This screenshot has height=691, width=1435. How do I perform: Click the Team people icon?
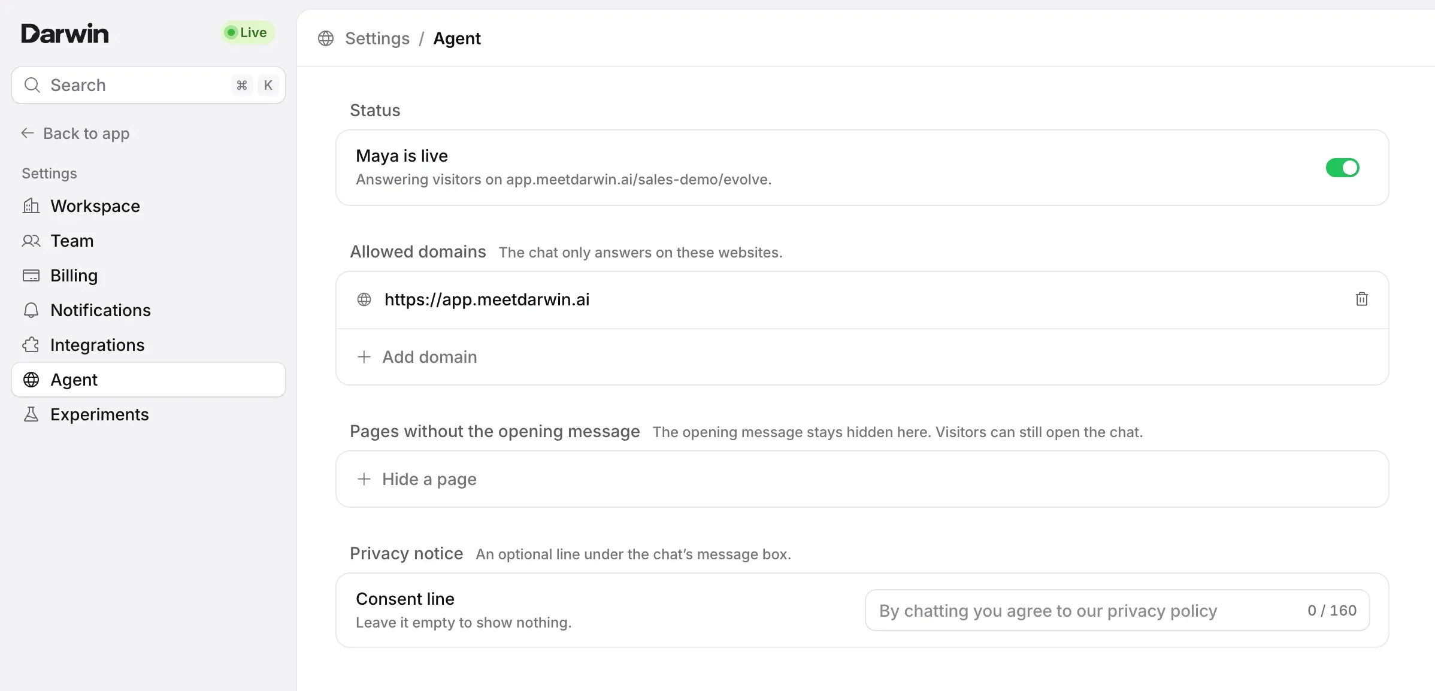click(31, 241)
